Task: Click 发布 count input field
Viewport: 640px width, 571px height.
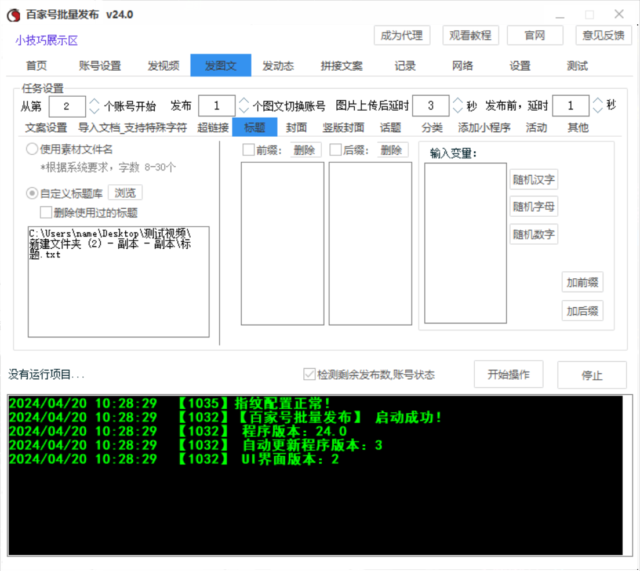Action: (x=217, y=106)
